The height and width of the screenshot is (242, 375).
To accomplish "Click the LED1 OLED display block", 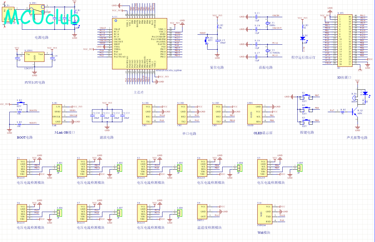I will pos(255,114).
